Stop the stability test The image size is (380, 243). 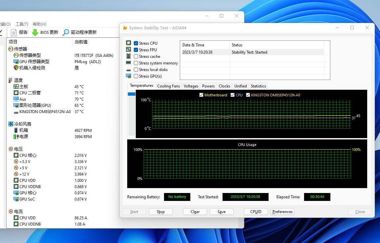click(160, 212)
